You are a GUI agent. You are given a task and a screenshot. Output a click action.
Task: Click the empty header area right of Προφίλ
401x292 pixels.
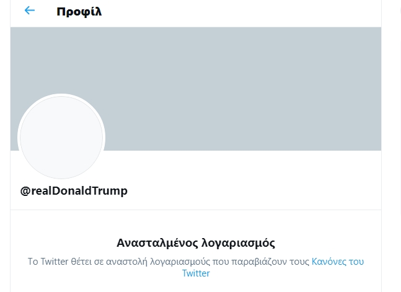[248, 12]
